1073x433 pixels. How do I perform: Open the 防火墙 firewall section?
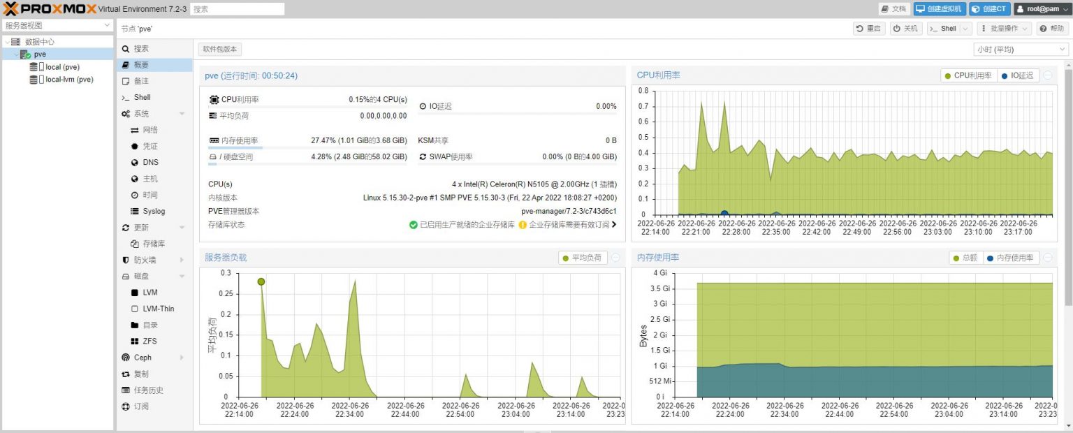145,260
